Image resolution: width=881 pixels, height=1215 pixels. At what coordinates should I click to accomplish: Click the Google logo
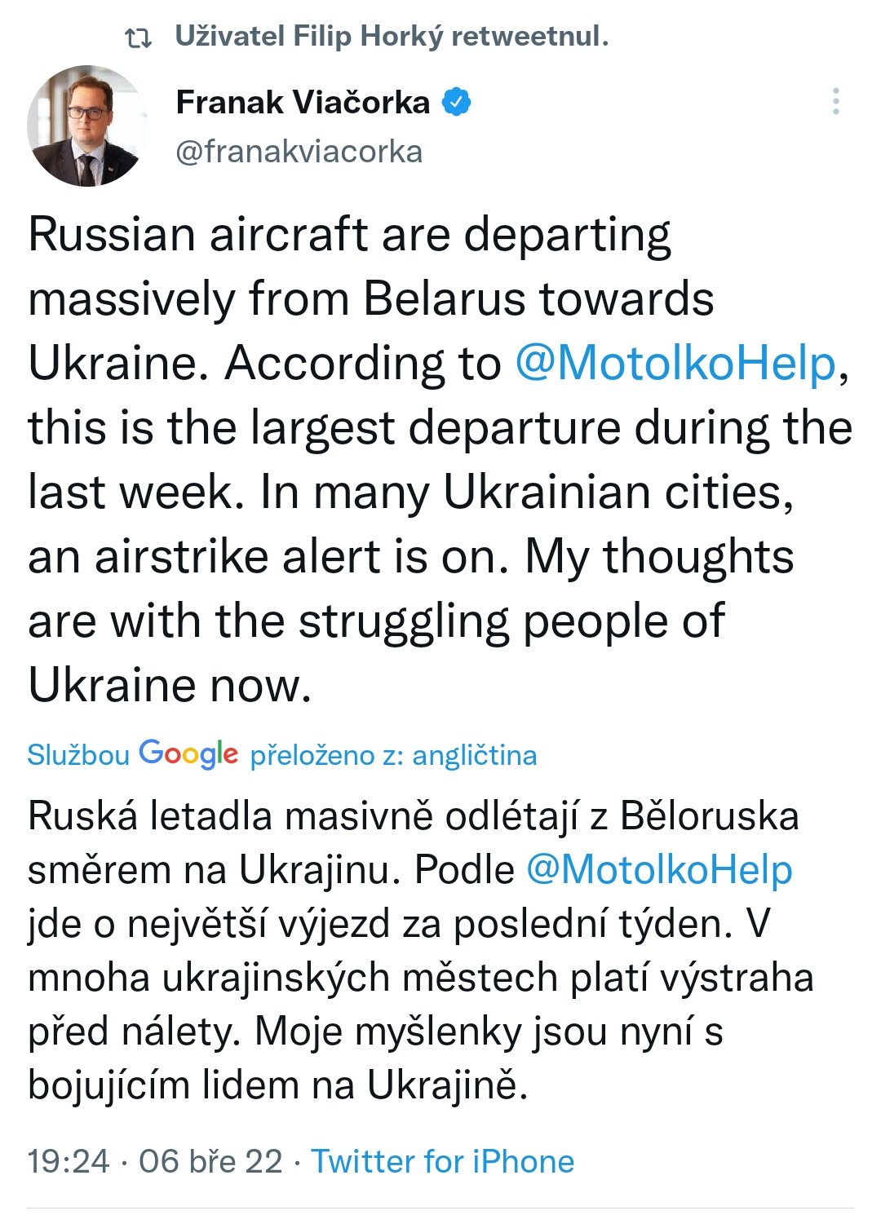click(x=188, y=754)
